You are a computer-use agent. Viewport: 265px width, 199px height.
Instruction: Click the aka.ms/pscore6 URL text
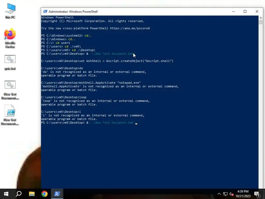[130, 28]
